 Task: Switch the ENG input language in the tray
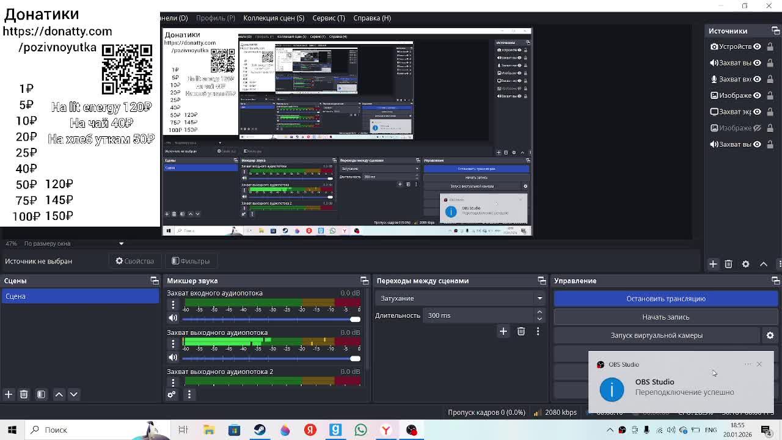point(711,430)
